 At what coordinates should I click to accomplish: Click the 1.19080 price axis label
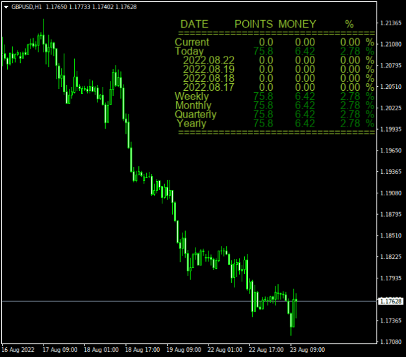point(390,193)
